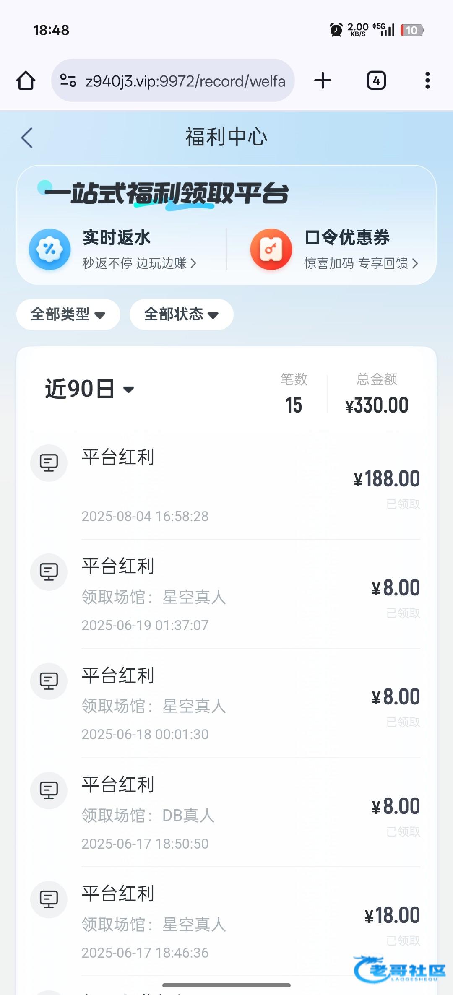Screen dimensions: 453x995
Task: Open the 秒返不停 边玩边赚 link
Action: coord(139,263)
